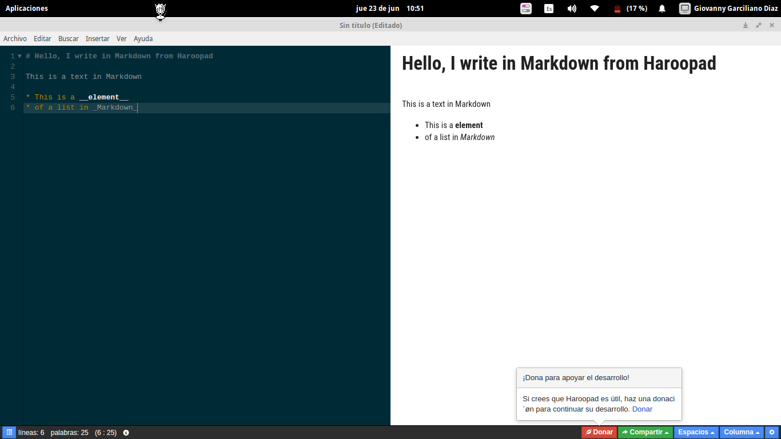Open the Insertar menu
Image resolution: width=781 pixels, height=439 pixels.
[97, 39]
